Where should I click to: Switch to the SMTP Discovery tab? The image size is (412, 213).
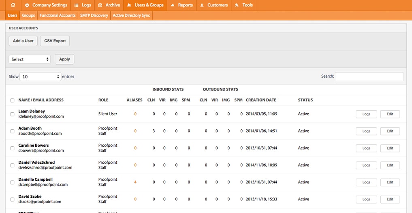(94, 15)
